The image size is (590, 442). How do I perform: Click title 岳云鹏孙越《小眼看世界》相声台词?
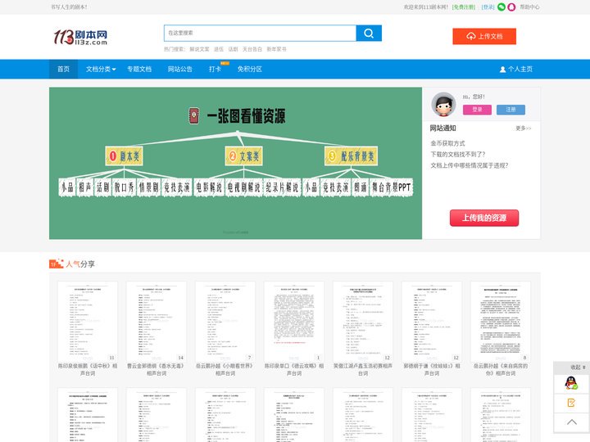[x=225, y=369]
